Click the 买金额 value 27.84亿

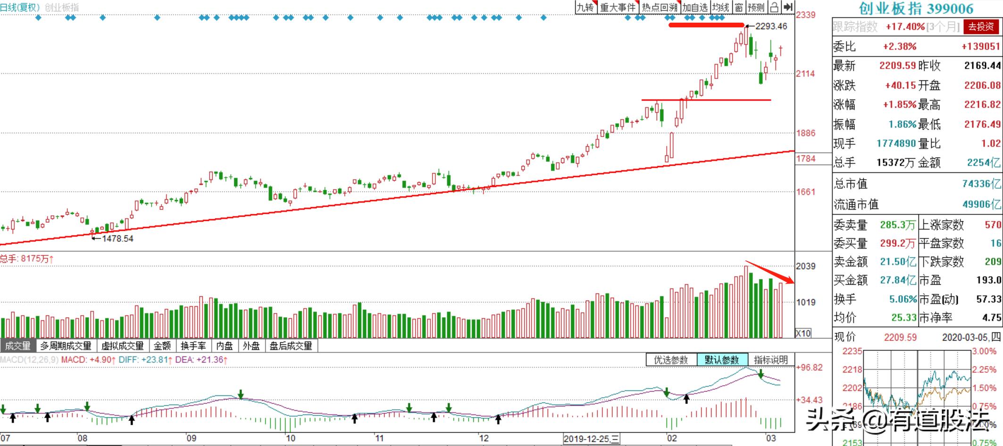(x=898, y=280)
